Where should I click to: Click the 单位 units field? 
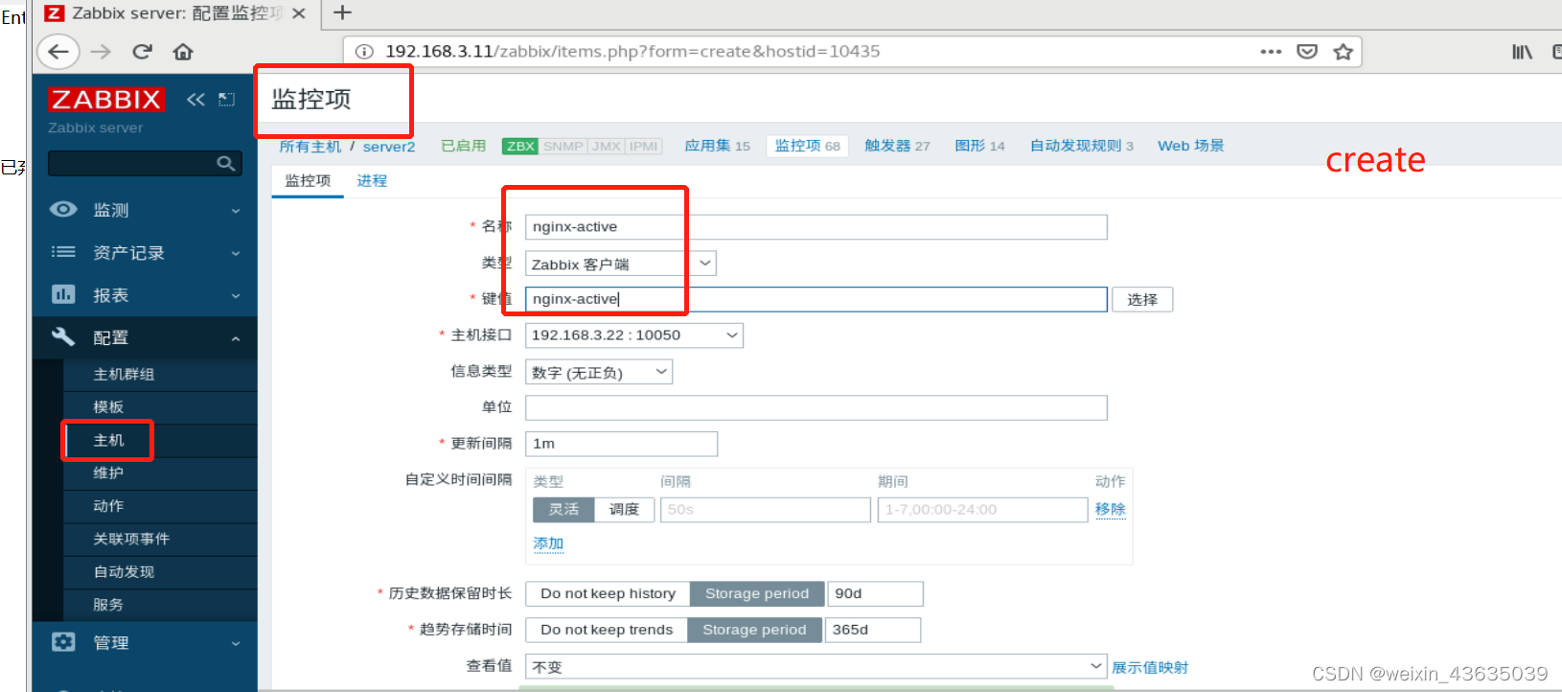tap(816, 407)
